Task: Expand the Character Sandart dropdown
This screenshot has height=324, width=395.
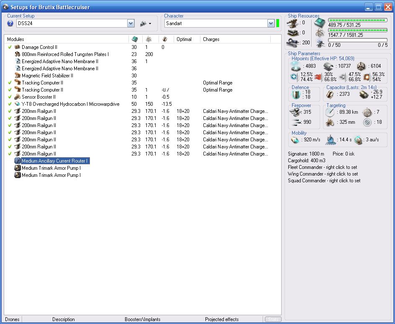Action: pos(271,23)
